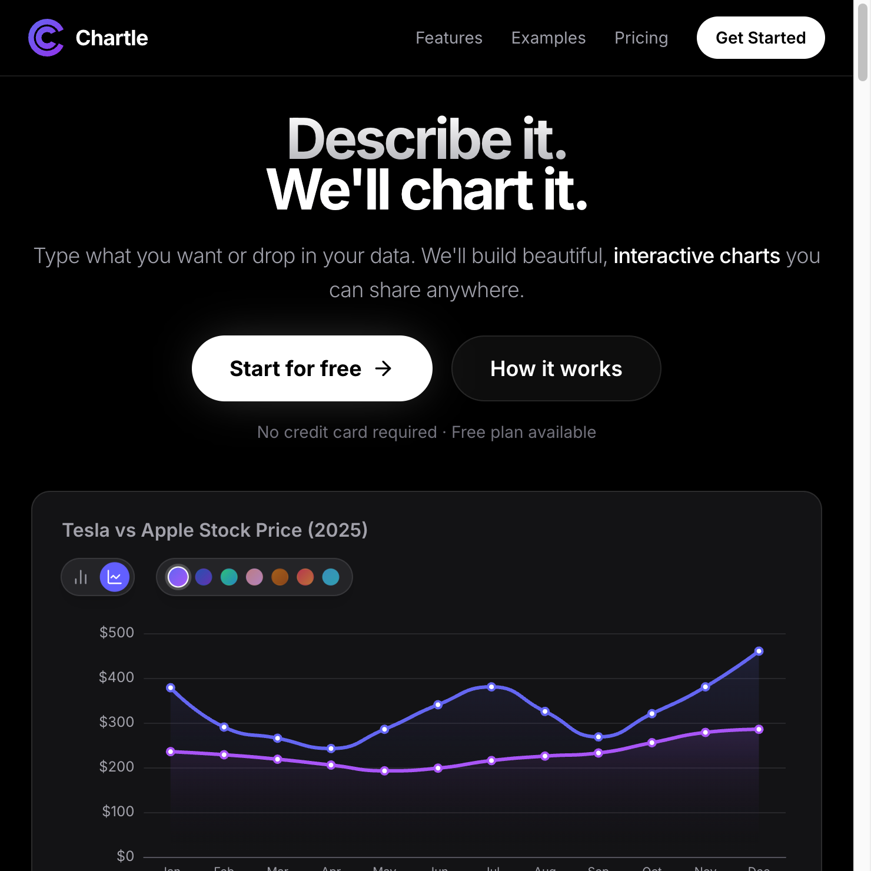This screenshot has height=871, width=871.
Task: Select the orange color swatch
Action: pyautogui.click(x=280, y=577)
